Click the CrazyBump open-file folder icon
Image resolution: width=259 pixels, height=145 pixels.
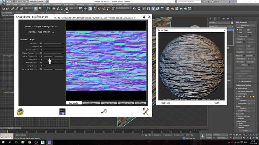pos(20,112)
